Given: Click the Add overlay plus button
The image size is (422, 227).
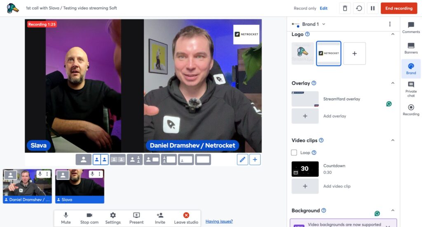Looking at the screenshot, I should (305, 116).
